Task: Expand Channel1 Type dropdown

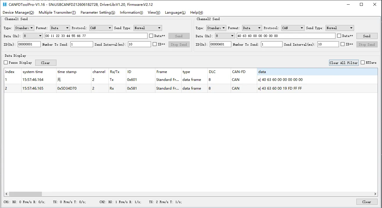Action: (24, 28)
